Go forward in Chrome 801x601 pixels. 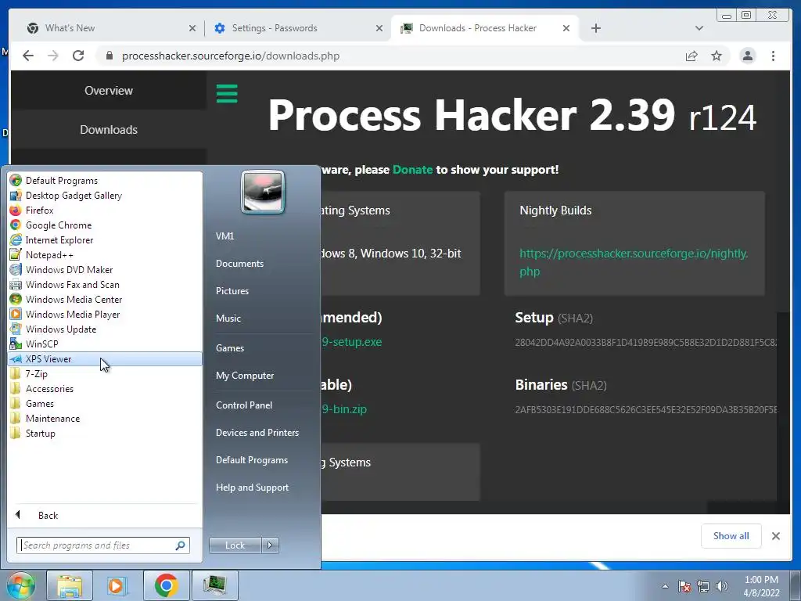[x=53, y=56]
